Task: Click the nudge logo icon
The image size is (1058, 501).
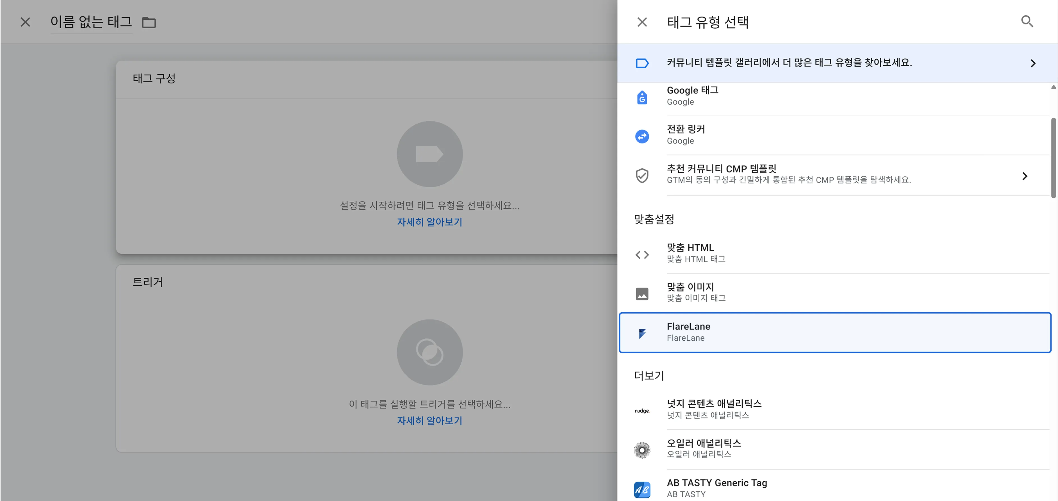Action: point(642,411)
